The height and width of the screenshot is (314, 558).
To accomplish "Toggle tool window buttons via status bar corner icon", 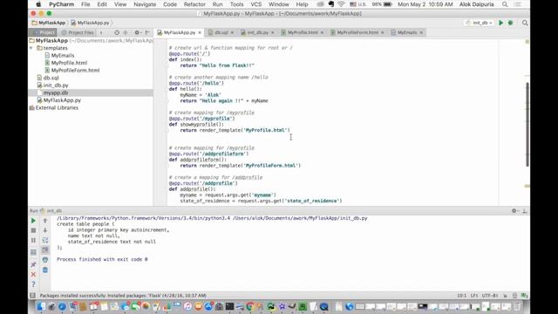I will tap(33, 296).
